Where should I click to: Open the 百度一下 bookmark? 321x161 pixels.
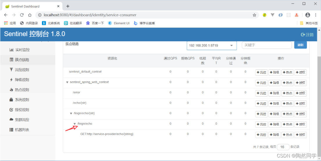coord(95,23)
